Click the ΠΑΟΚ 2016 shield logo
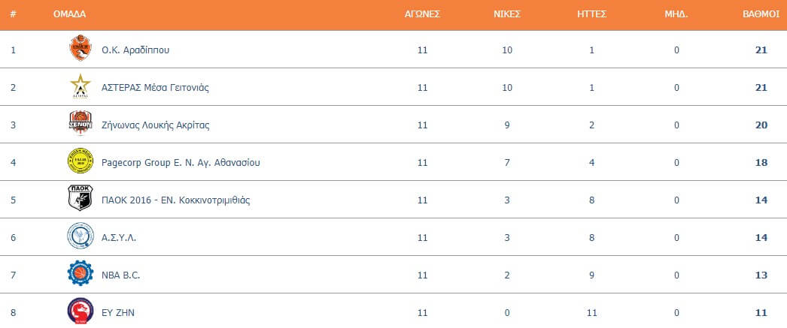This screenshot has width=787, height=328. [x=81, y=198]
